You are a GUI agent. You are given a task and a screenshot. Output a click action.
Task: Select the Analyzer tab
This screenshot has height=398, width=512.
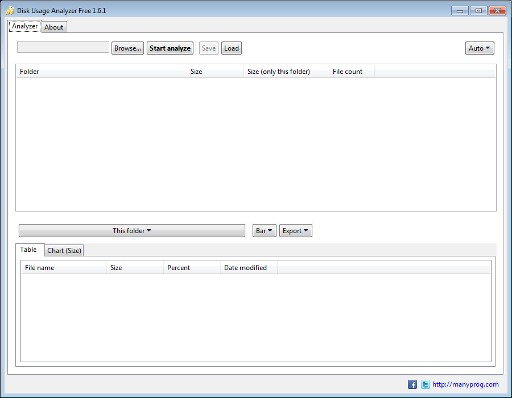point(24,26)
